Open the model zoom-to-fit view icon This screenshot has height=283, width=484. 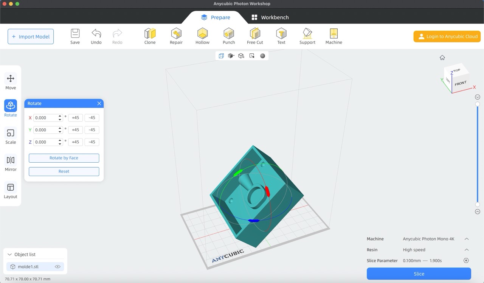[x=241, y=56]
